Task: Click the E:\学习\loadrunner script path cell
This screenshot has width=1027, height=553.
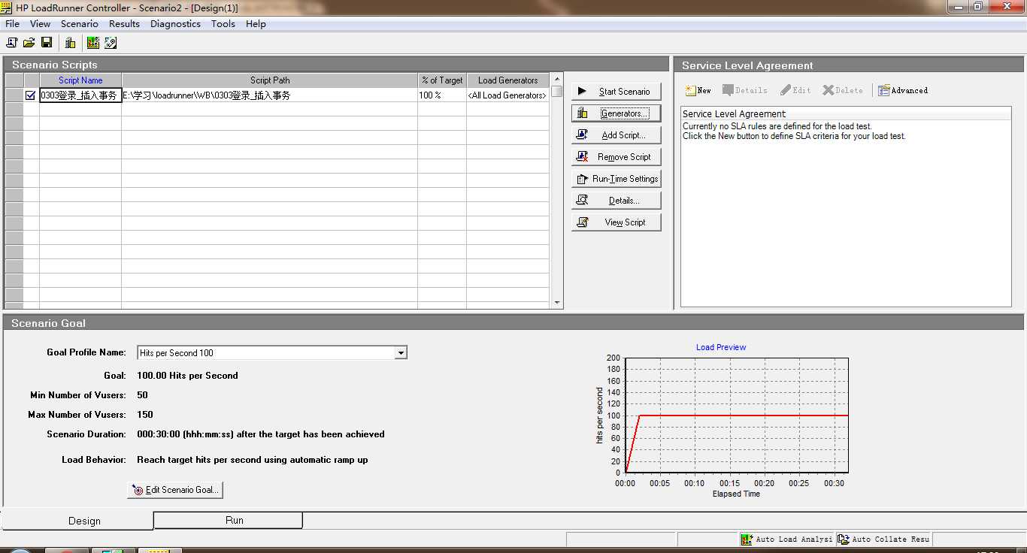Action: [270, 95]
